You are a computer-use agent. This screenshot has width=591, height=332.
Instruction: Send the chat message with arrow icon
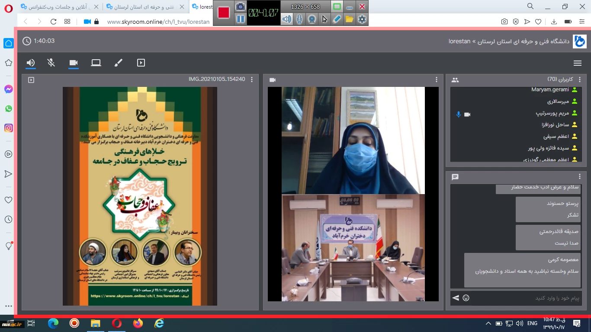click(x=455, y=298)
